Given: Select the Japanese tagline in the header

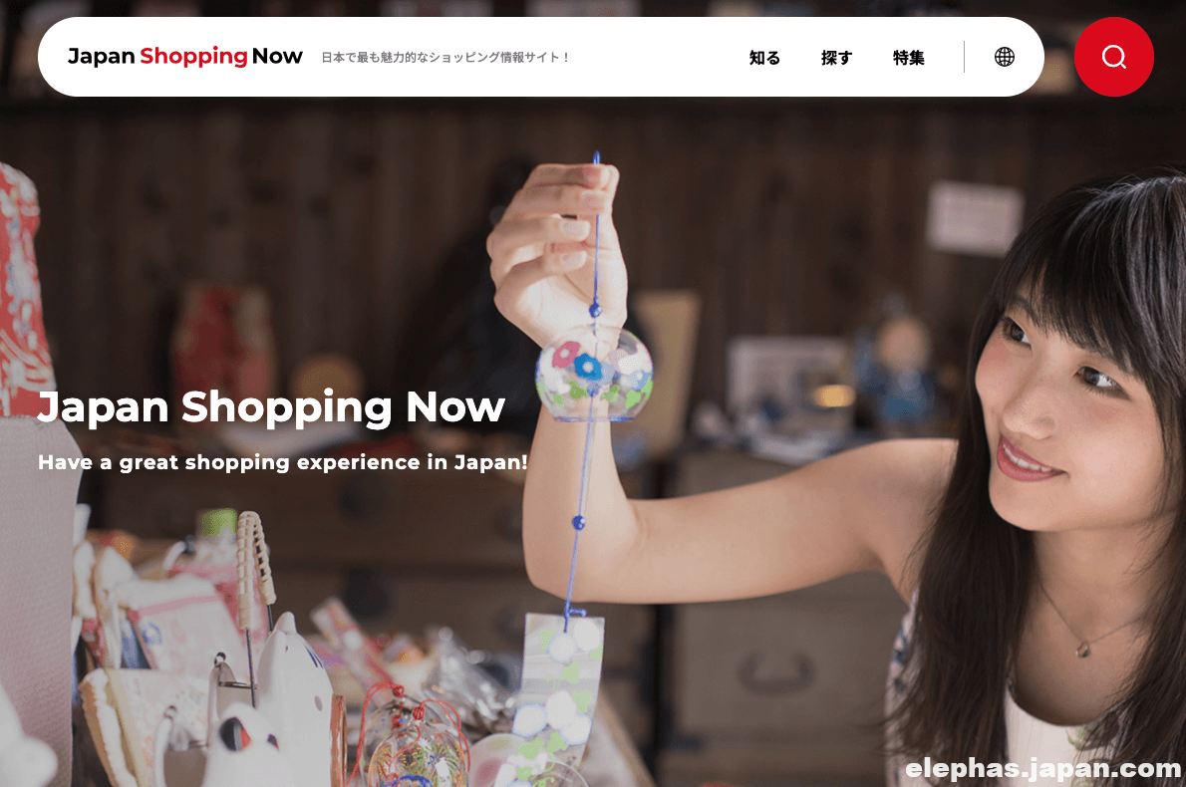Looking at the screenshot, I should click(x=445, y=58).
